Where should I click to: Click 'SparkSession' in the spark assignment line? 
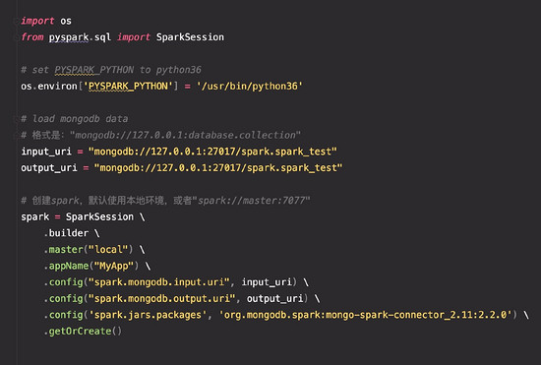pos(99,217)
